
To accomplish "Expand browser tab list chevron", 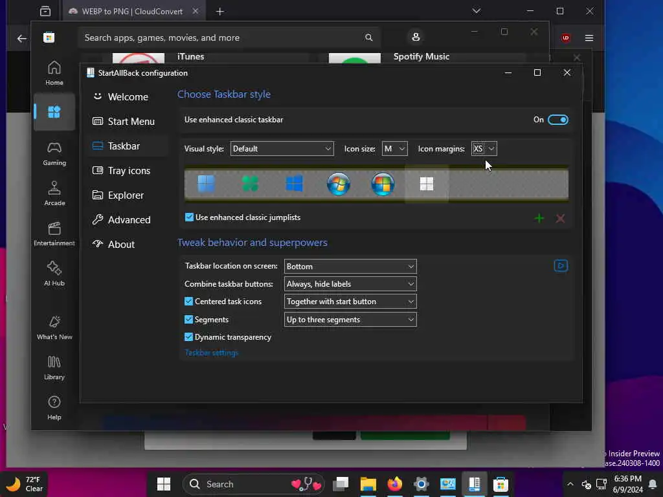I will (477, 11).
